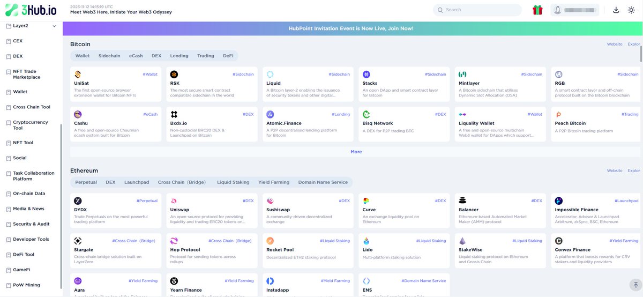
Task: Click the Sushiswap logo icon
Action: tap(270, 201)
